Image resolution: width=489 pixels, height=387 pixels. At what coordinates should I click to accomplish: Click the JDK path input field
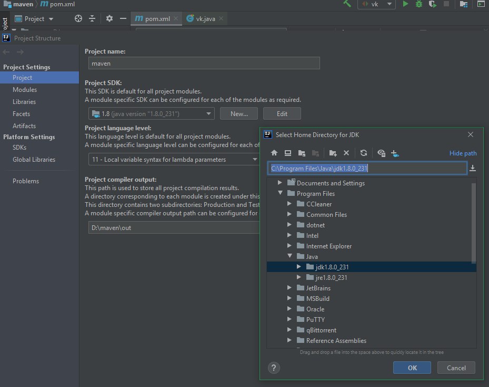(367, 169)
